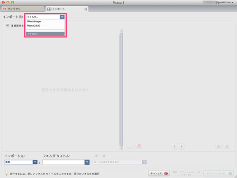Viewport: 237px width, 178px height.
Task: Click the star favorite icon below the preview
Action: point(130,146)
